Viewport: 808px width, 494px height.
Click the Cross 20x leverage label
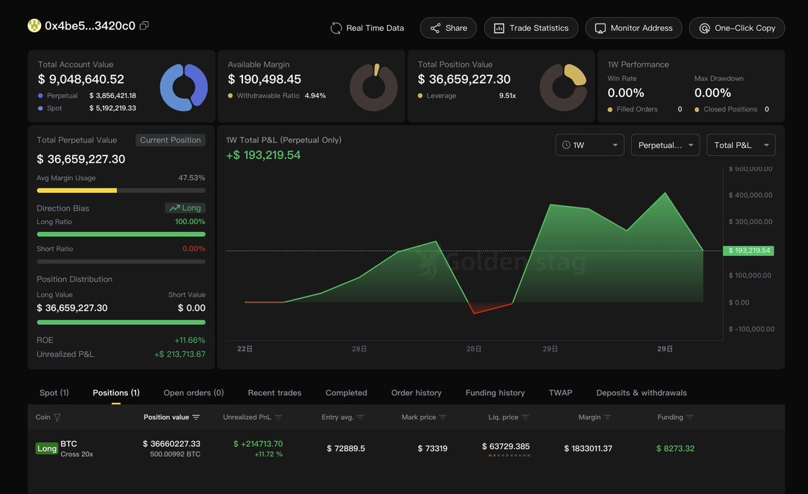coord(77,454)
